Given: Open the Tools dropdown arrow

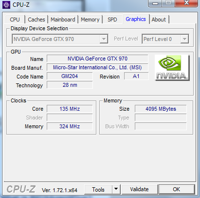Looking at the screenshot, I should 116,189.
